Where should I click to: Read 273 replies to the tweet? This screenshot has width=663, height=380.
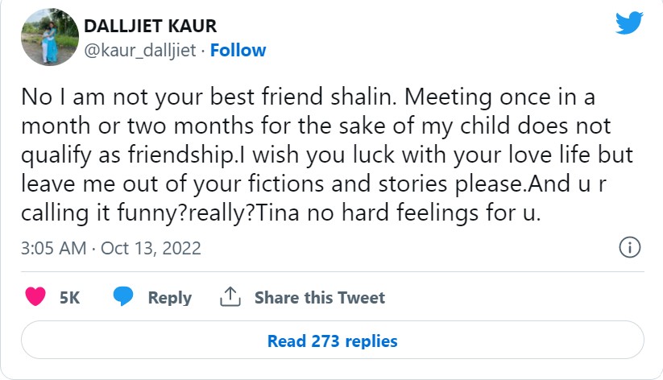tap(332, 341)
